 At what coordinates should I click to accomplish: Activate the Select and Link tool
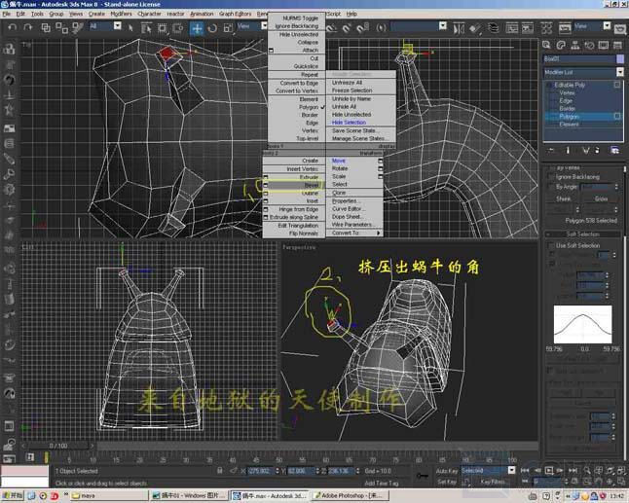click(46, 27)
